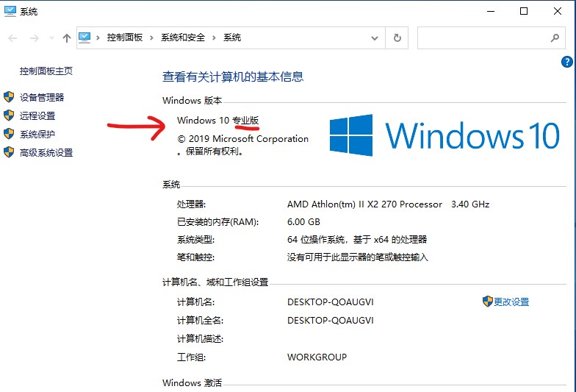Open 系统保护 link

point(37,134)
